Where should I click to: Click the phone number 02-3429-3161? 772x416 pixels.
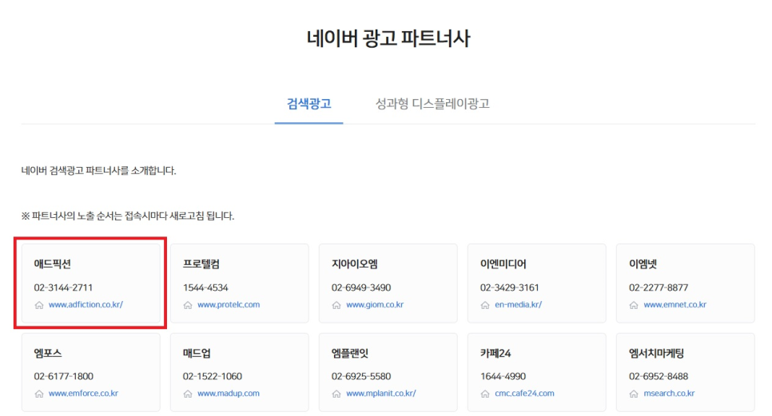click(510, 287)
